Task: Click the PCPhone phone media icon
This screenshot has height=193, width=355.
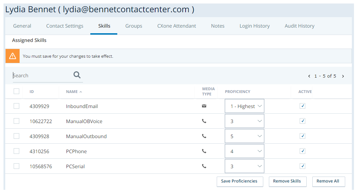Action: point(204,151)
